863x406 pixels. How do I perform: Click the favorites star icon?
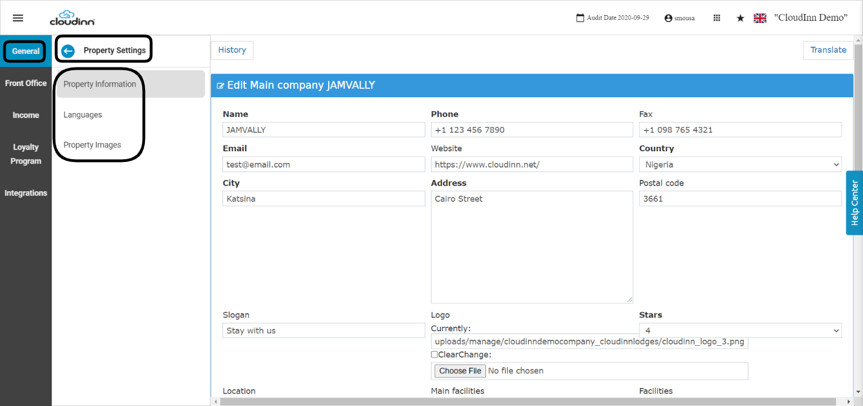[x=741, y=18]
